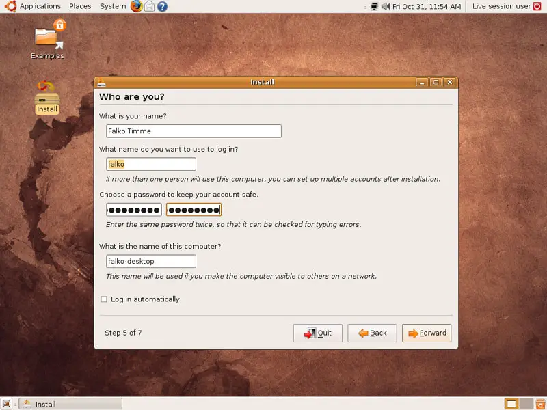
Task: Select the Install desktop icon
Action: pos(47,97)
